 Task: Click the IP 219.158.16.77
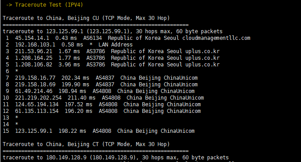click(35, 78)
